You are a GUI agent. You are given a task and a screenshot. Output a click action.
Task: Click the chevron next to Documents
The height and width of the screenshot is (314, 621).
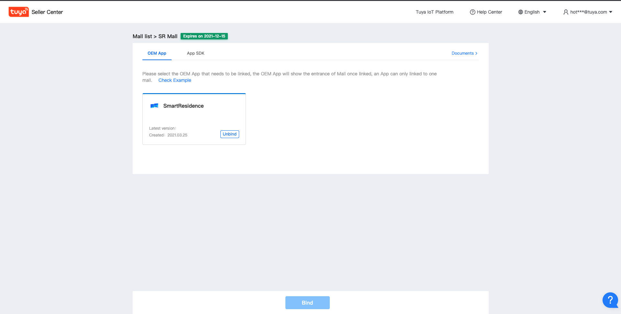tap(476, 53)
